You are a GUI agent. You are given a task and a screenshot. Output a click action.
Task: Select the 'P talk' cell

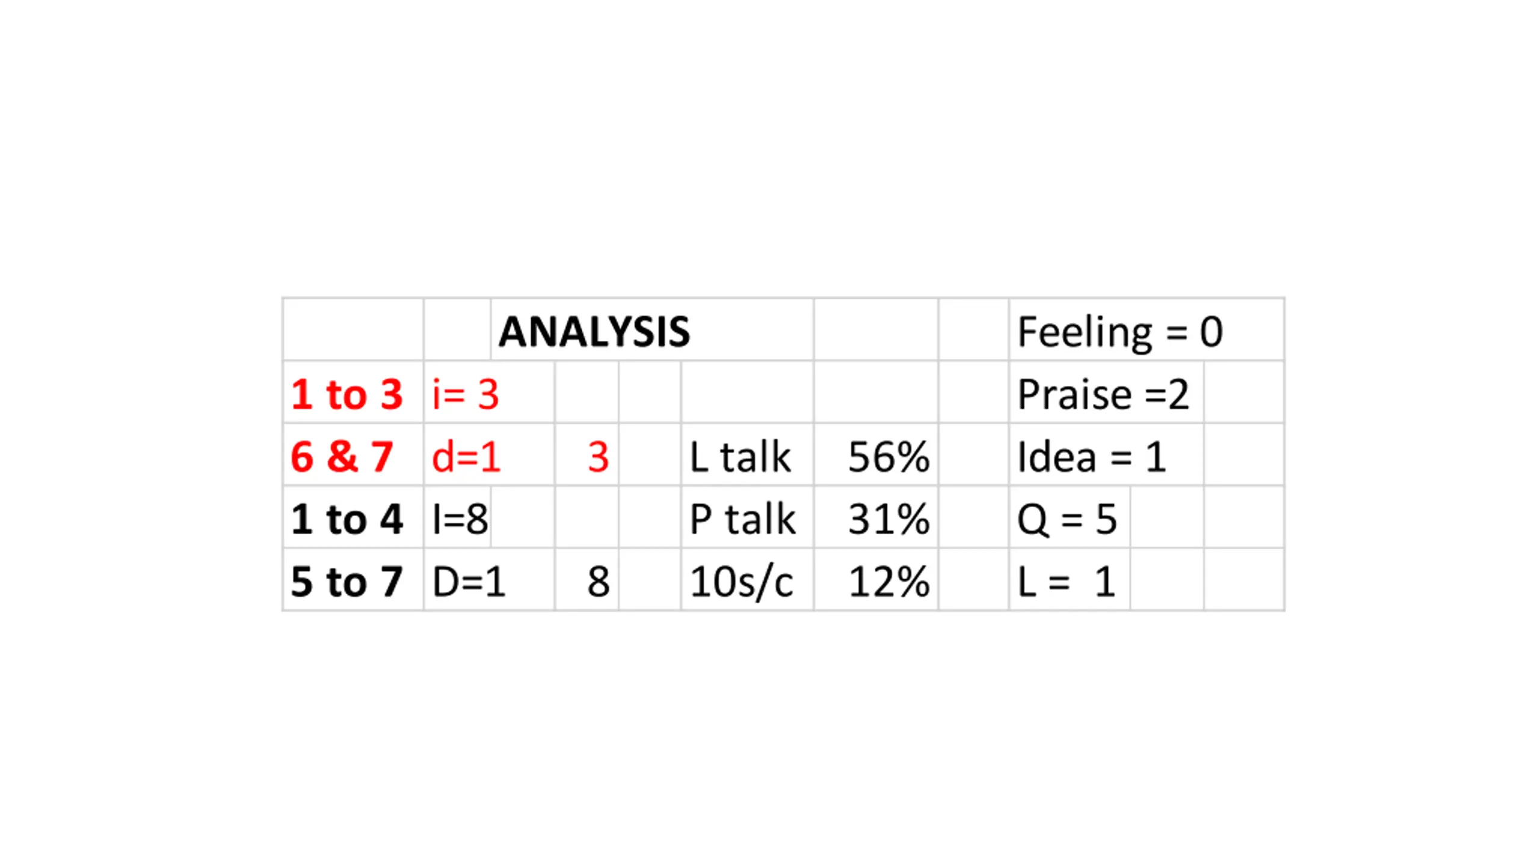(747, 518)
